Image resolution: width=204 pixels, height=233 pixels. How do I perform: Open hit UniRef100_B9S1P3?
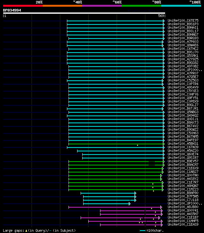pos(183,24)
